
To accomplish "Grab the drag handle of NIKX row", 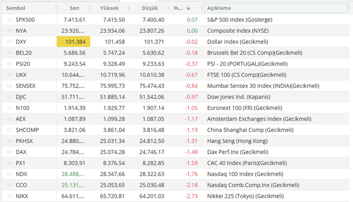I will [9, 196].
